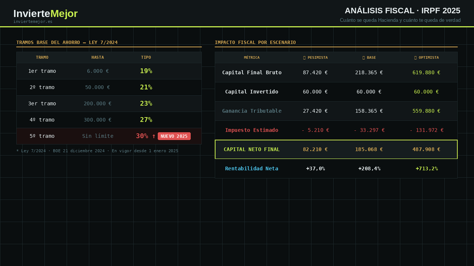Select the ANÁLISIS FISCAL · IRPF 2025 heading

coord(402,10)
